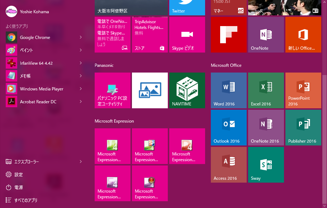Launch Publisher 2016
The image size is (327, 208).
pos(303,128)
